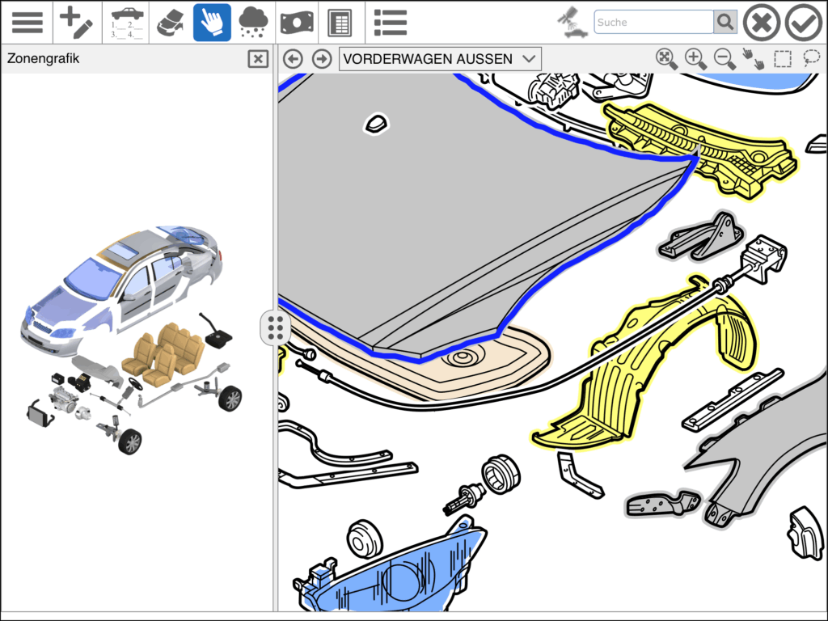
Task: Click the spray paint gun icon
Action: [x=572, y=23]
